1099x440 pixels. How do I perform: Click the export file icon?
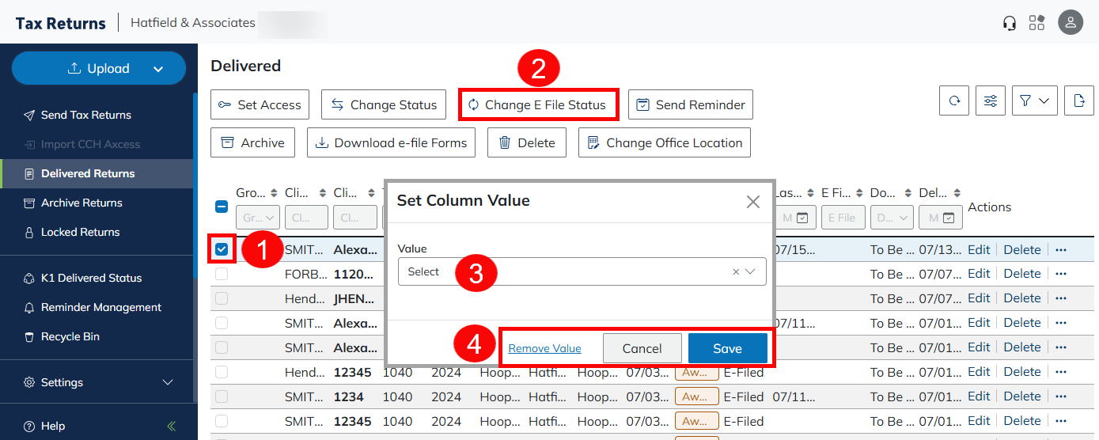1078,101
